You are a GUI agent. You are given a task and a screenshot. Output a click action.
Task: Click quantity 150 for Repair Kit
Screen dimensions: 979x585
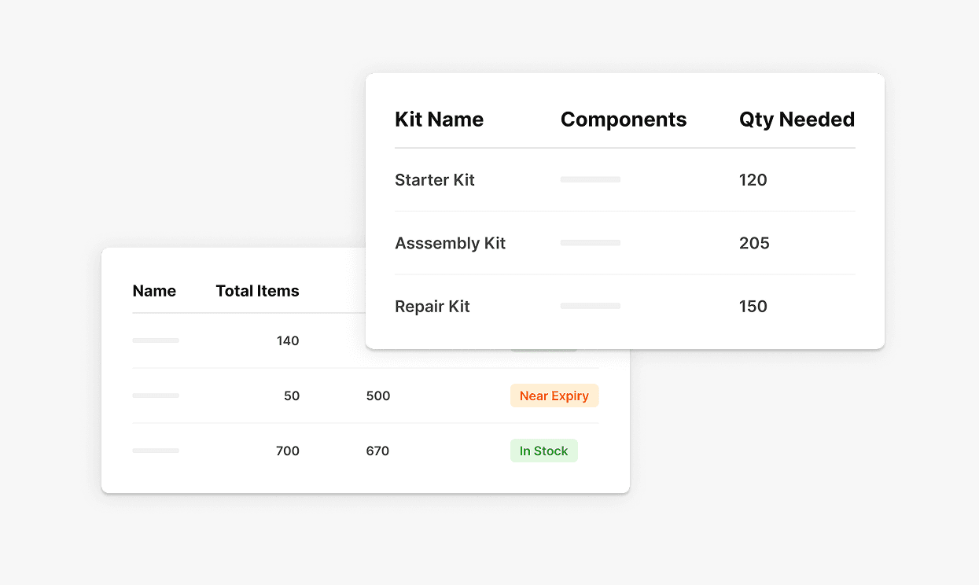[x=753, y=307]
